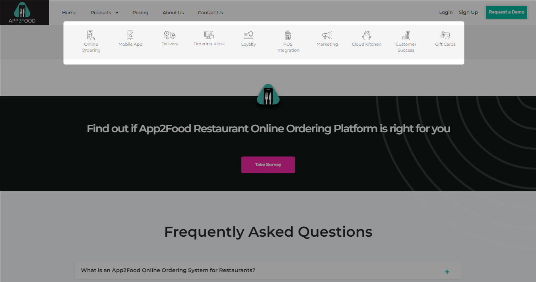Image resolution: width=536 pixels, height=282 pixels.
Task: Click the plus icon on the first FAQ
Action: 447,272
